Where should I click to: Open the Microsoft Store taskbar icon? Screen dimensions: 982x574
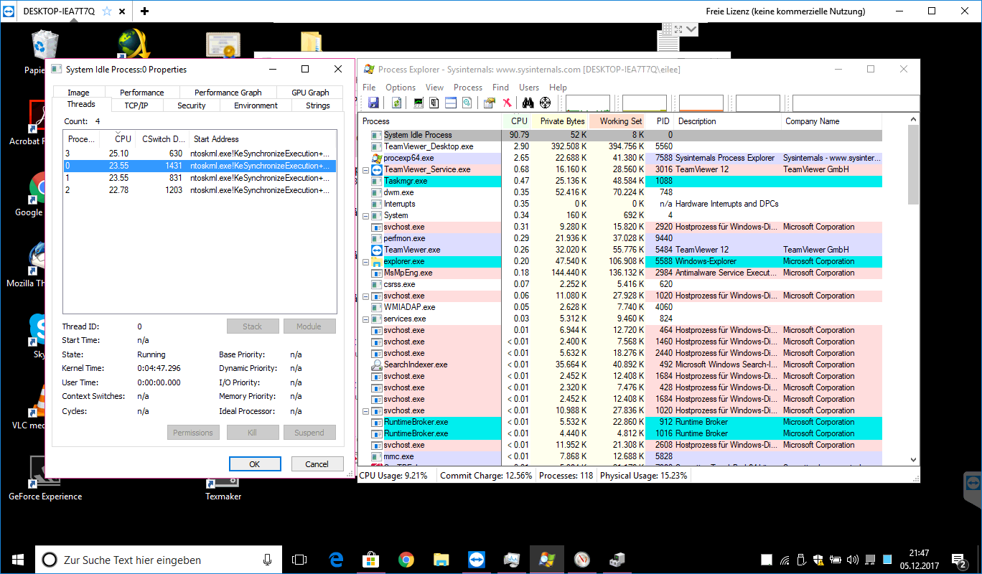(370, 560)
